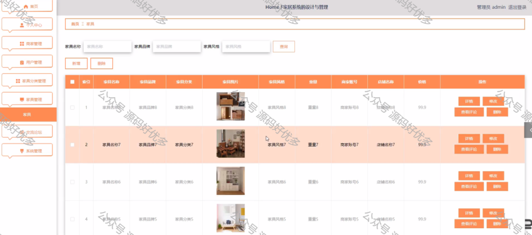Click 家具名称7 cell text
The width and height of the screenshot is (532, 235).
click(x=111, y=145)
